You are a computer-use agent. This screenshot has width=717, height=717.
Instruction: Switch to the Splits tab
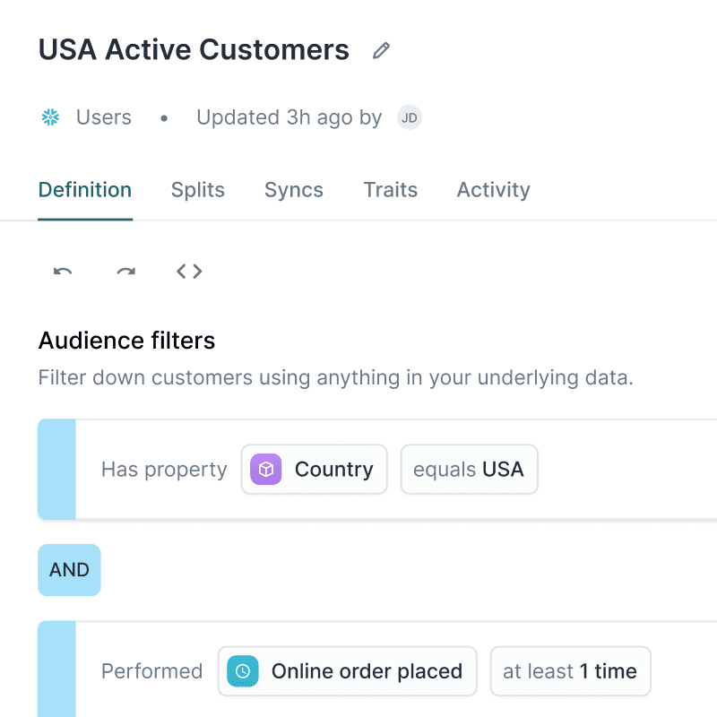[x=197, y=189]
